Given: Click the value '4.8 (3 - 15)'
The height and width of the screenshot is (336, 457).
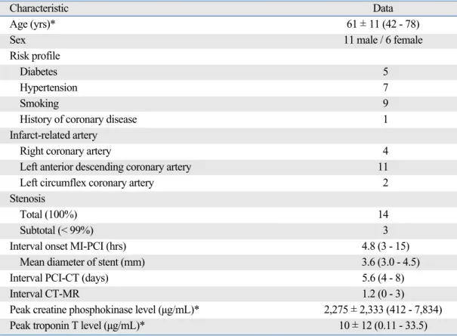Looking at the screenshot, I should tap(385, 246).
